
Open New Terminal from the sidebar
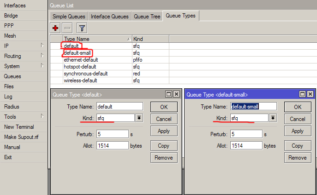[x=19, y=127]
